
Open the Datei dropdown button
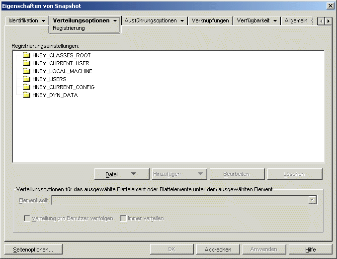click(x=122, y=174)
